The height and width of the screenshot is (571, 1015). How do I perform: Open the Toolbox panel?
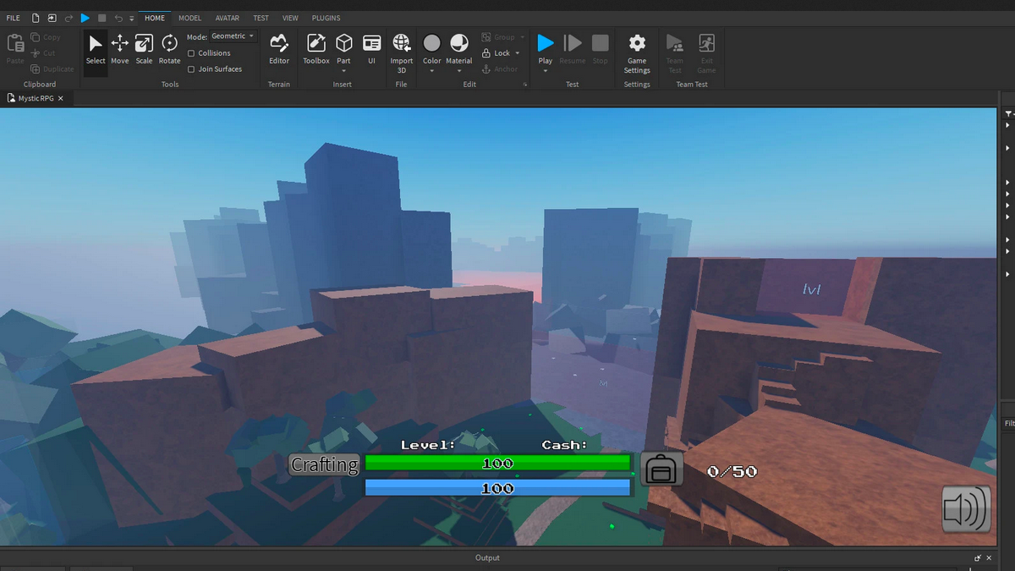point(316,48)
